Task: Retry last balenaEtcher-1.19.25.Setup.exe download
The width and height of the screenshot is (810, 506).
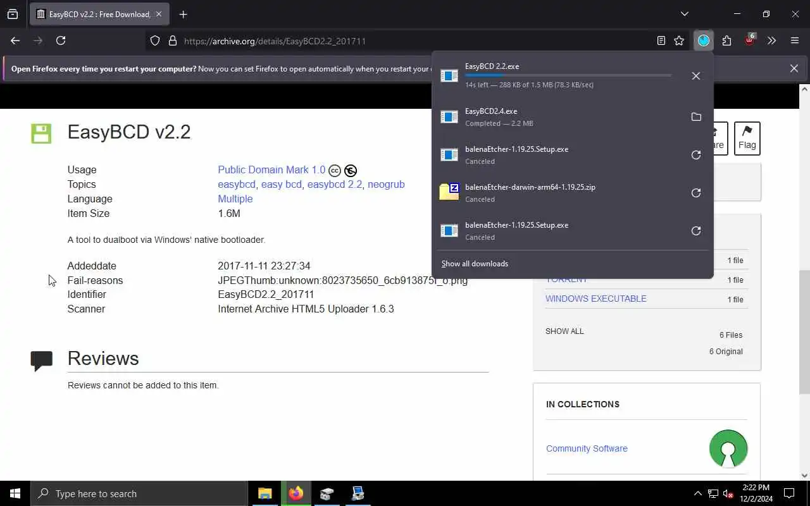Action: [696, 231]
